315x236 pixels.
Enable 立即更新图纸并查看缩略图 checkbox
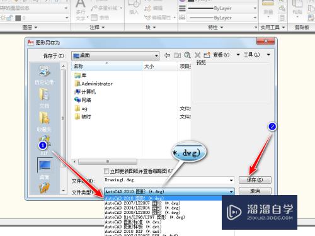pyautogui.click(x=106, y=171)
